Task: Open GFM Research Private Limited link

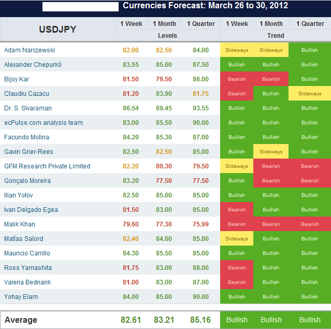Action: click(x=47, y=166)
